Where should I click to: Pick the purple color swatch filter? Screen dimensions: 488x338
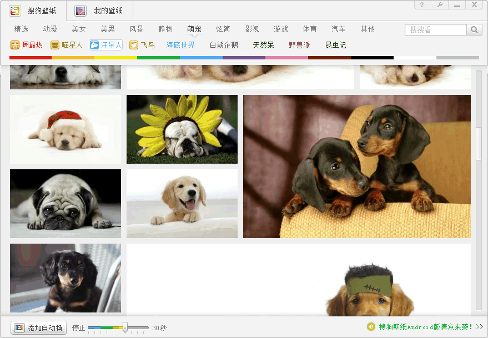tap(244, 58)
